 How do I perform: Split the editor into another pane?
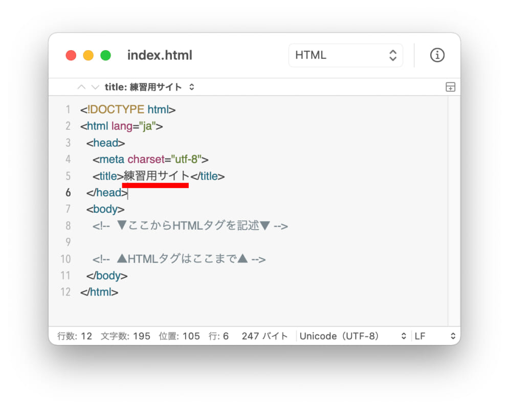click(x=450, y=87)
